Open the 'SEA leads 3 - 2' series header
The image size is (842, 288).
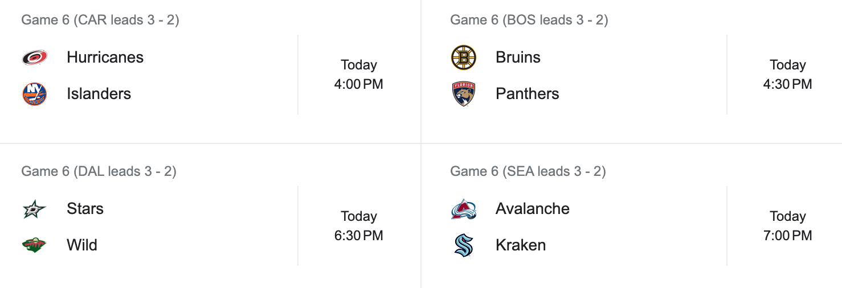click(x=528, y=171)
